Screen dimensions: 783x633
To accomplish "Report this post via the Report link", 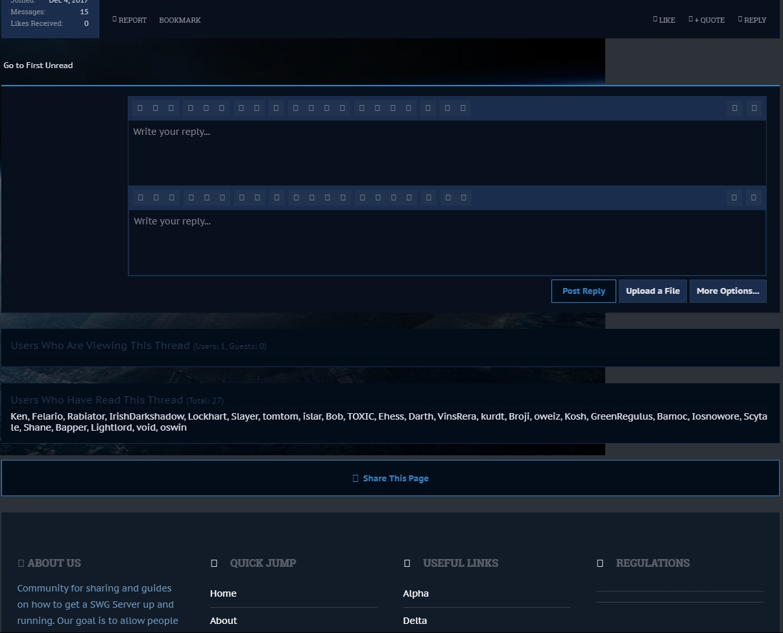I will 130,20.
